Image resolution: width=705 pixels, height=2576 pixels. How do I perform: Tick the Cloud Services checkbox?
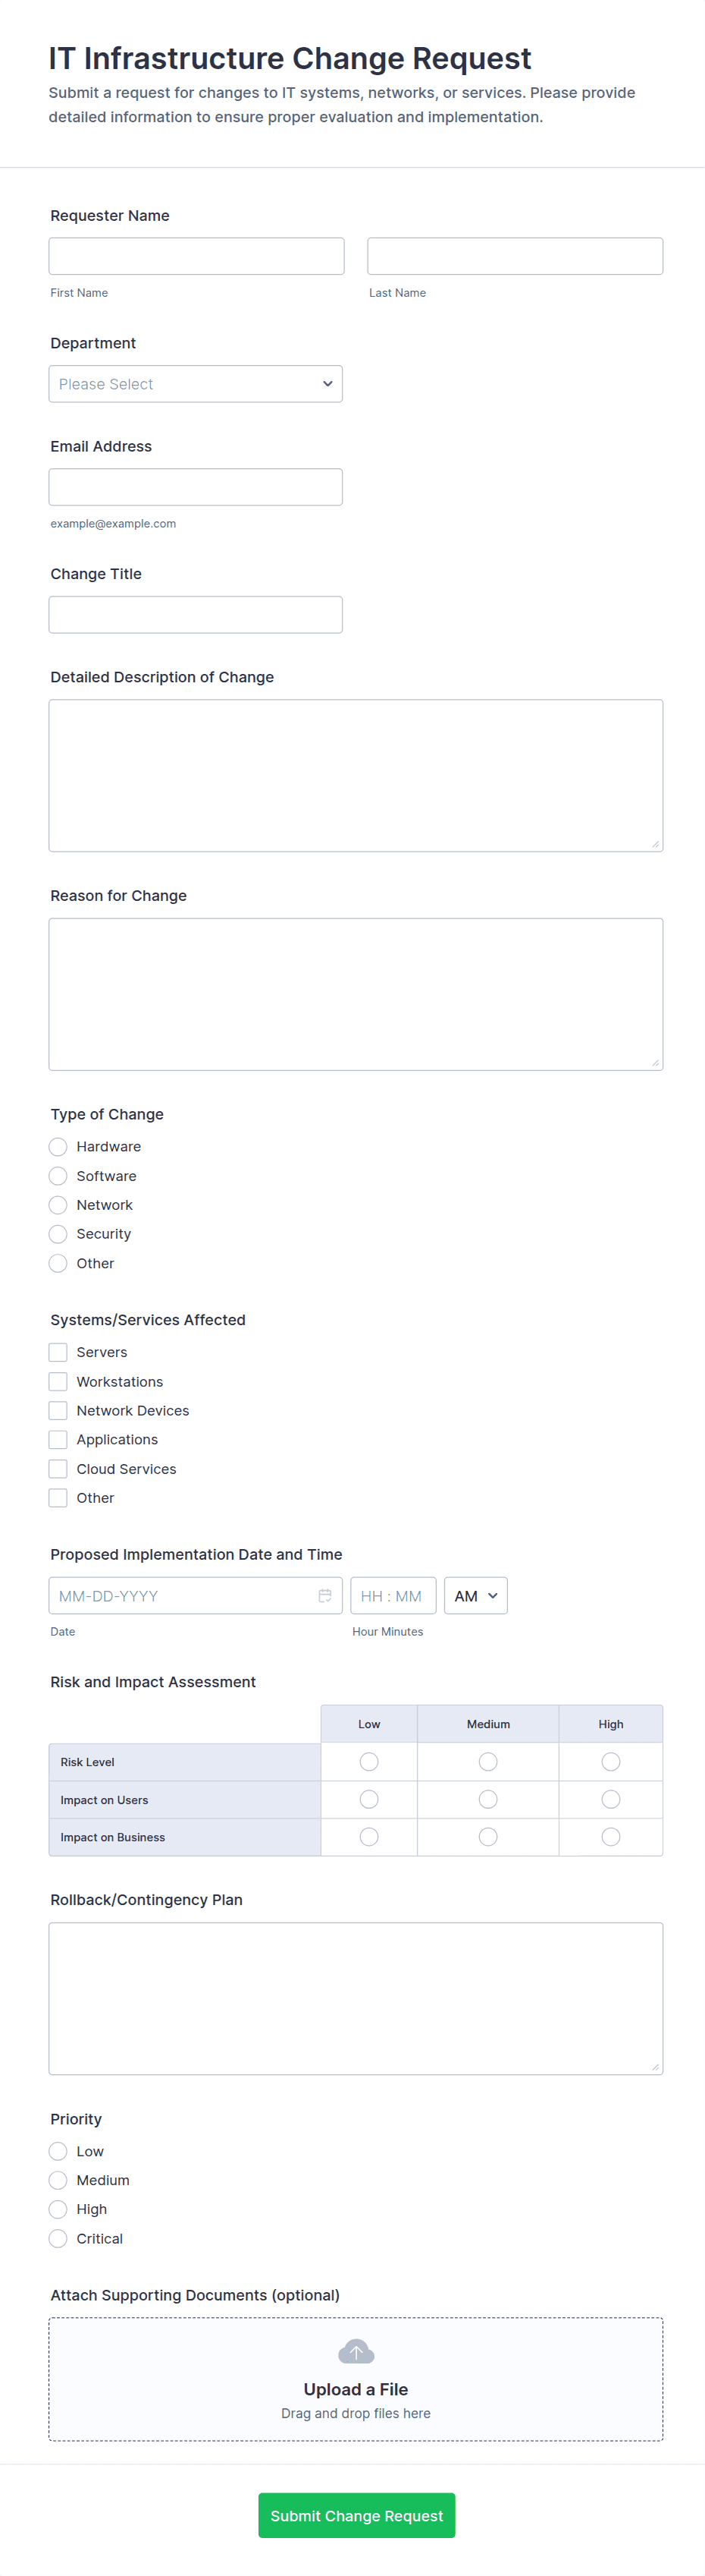click(x=59, y=1468)
